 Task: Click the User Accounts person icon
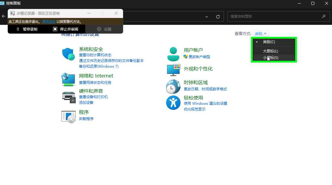pyautogui.click(x=173, y=54)
